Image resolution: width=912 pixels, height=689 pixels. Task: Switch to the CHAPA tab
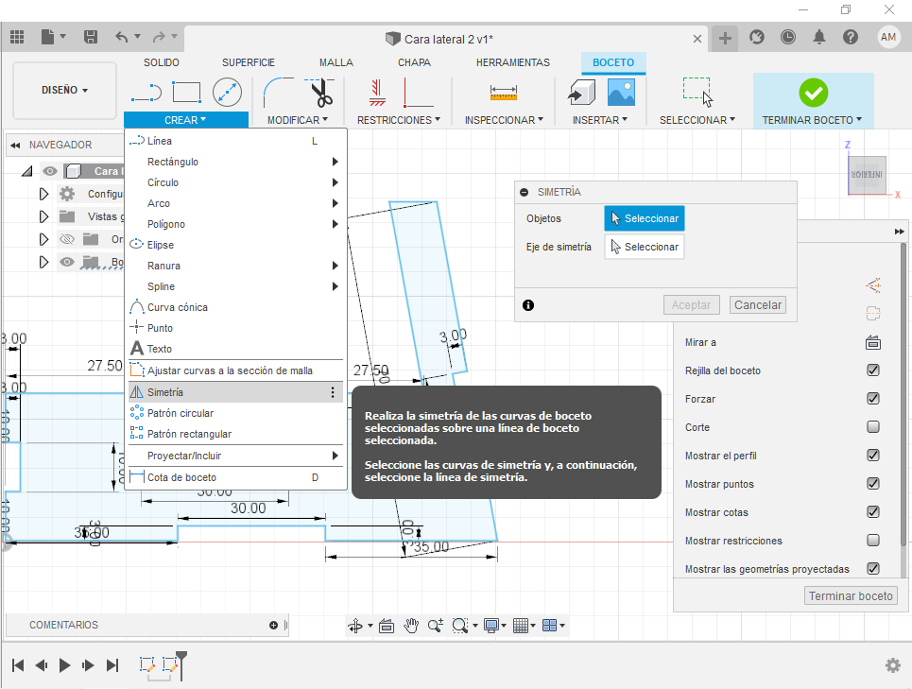pyautogui.click(x=414, y=62)
